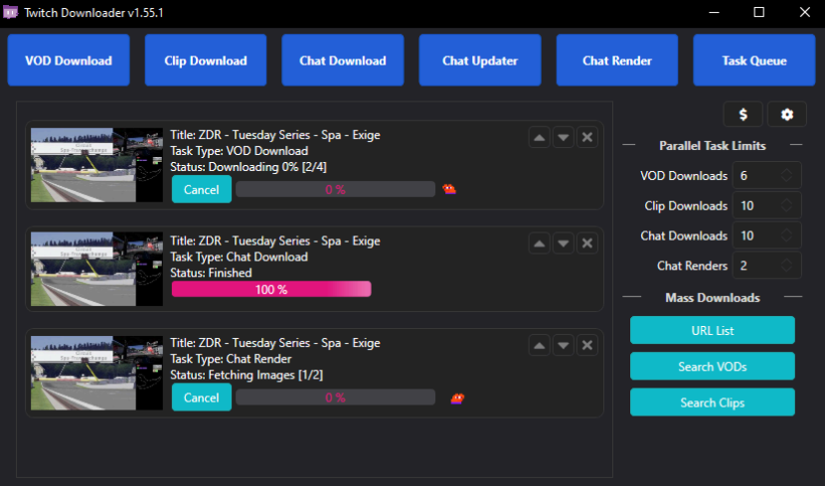Remove the Chat Render task
This screenshot has height=486, width=825.
point(587,346)
